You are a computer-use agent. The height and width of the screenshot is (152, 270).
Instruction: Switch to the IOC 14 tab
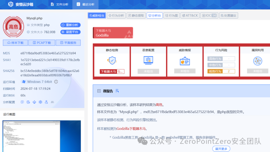pyautogui.click(x=209, y=15)
